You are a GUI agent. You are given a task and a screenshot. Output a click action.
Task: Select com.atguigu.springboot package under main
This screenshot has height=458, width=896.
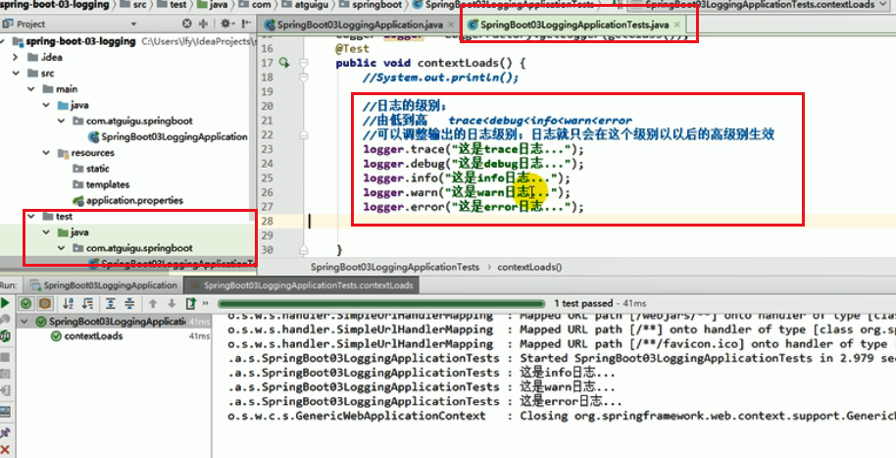(x=132, y=121)
